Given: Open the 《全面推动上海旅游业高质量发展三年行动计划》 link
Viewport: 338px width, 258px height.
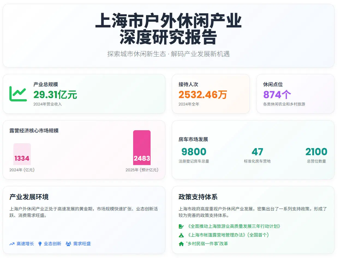Looking at the screenshot, I should click(234, 226).
